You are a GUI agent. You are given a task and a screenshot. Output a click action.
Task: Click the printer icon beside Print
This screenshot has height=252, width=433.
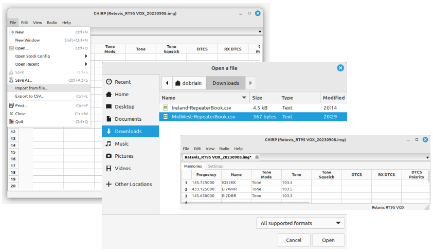point(11,105)
